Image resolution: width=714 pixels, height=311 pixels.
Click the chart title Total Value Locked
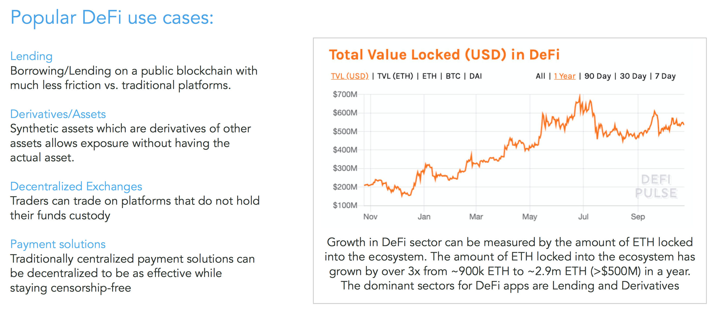coord(444,54)
